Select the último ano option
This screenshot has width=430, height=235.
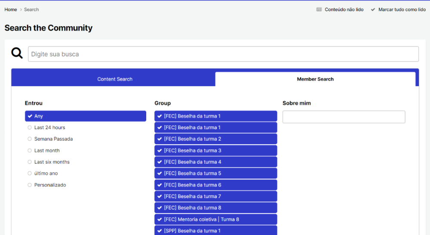point(46,173)
